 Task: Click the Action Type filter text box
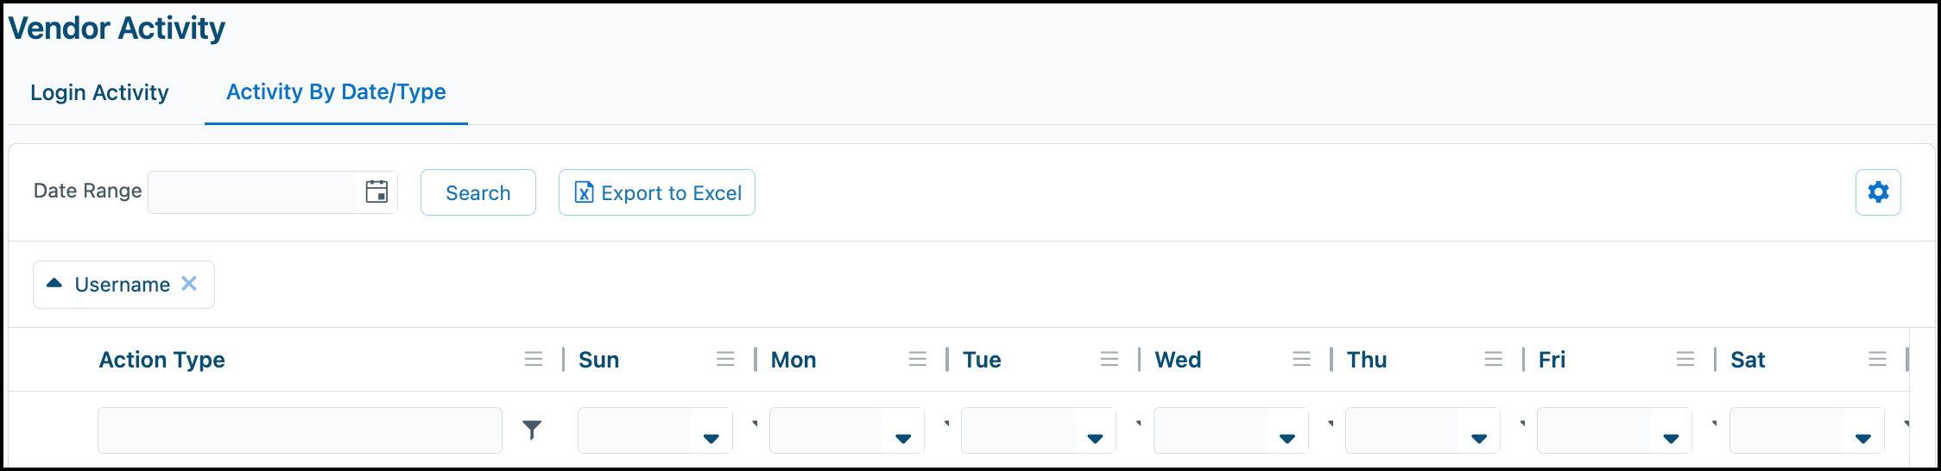coord(300,430)
